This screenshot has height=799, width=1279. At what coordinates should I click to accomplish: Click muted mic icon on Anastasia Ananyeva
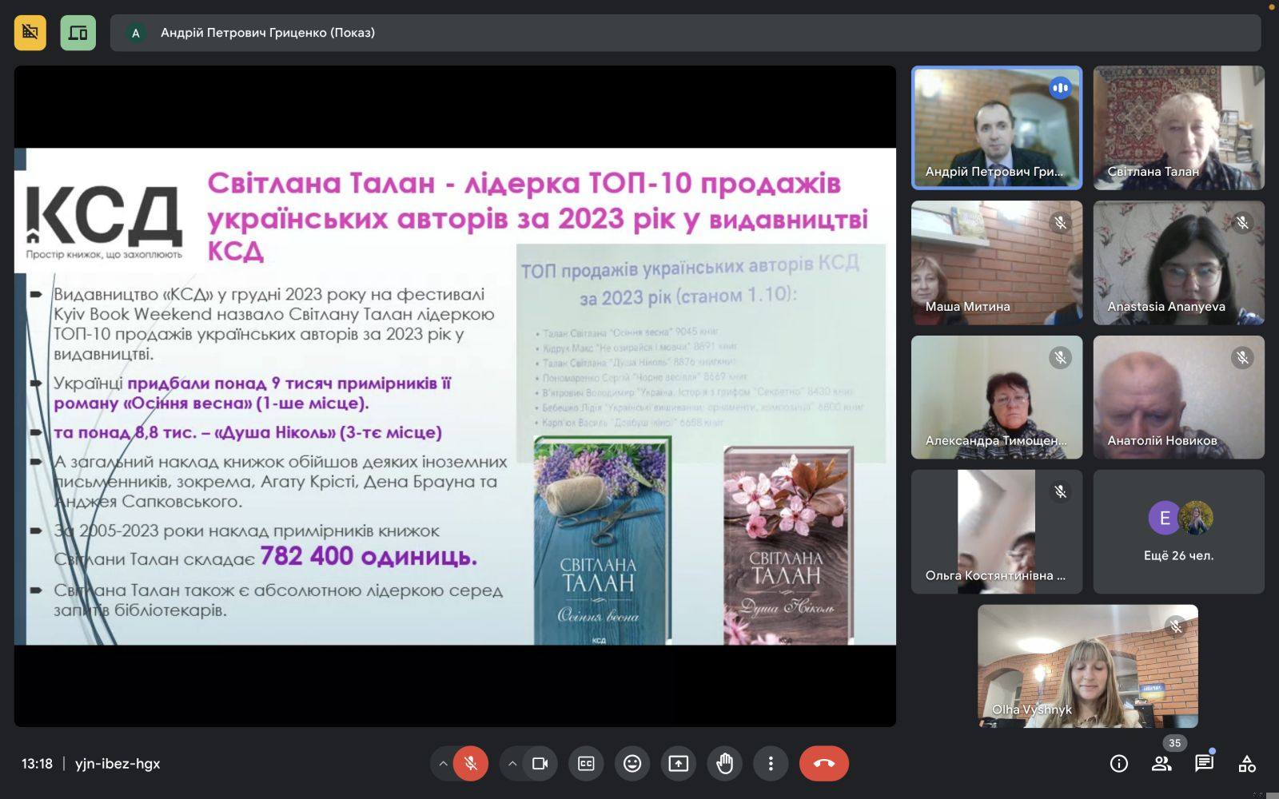(1242, 223)
